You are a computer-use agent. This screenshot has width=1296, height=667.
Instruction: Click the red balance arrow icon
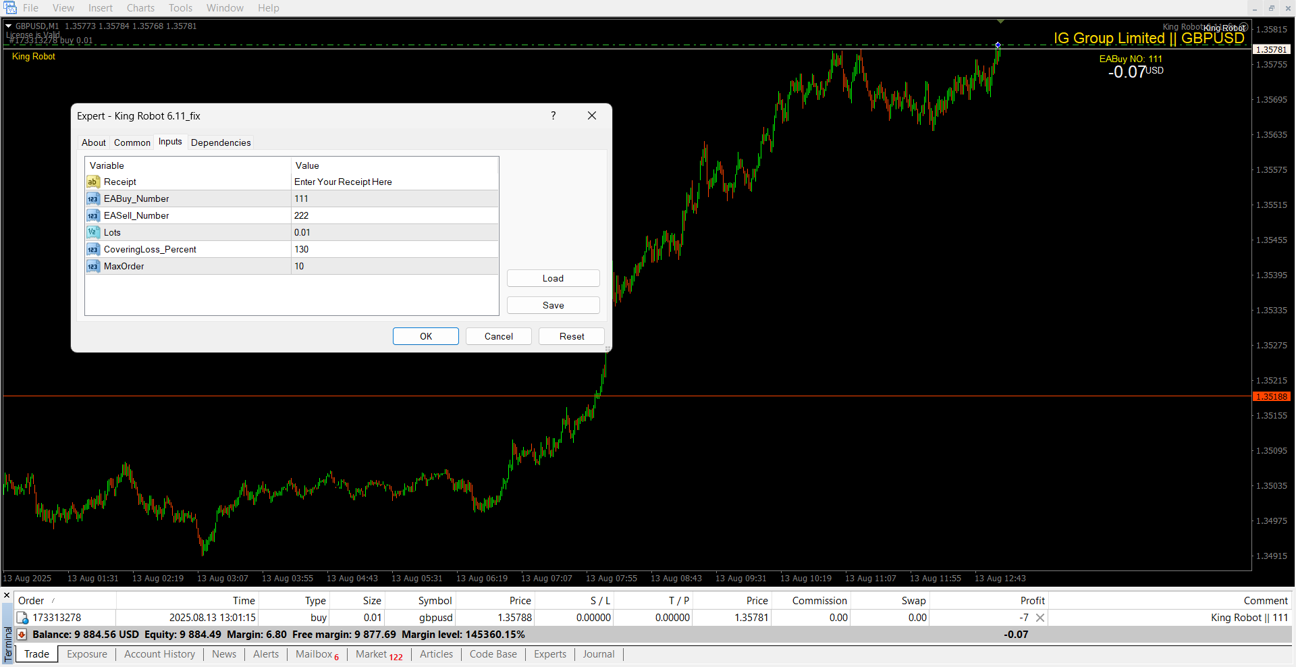22,635
